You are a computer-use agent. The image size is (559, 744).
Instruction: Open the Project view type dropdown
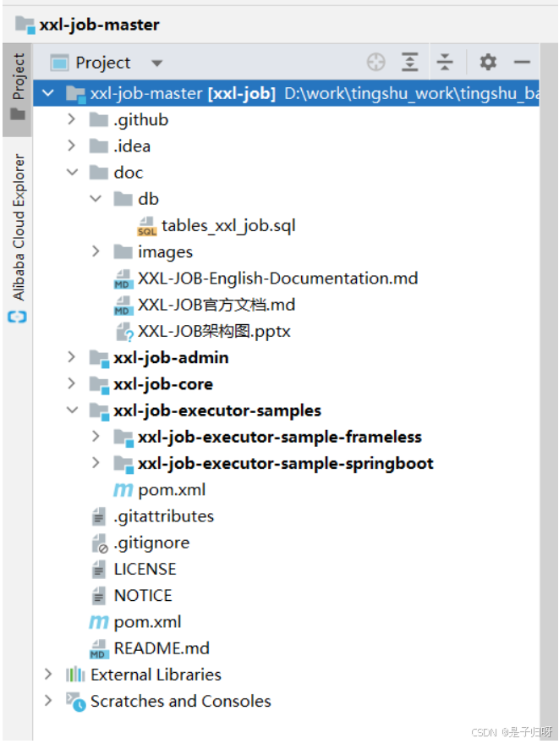[x=157, y=63]
